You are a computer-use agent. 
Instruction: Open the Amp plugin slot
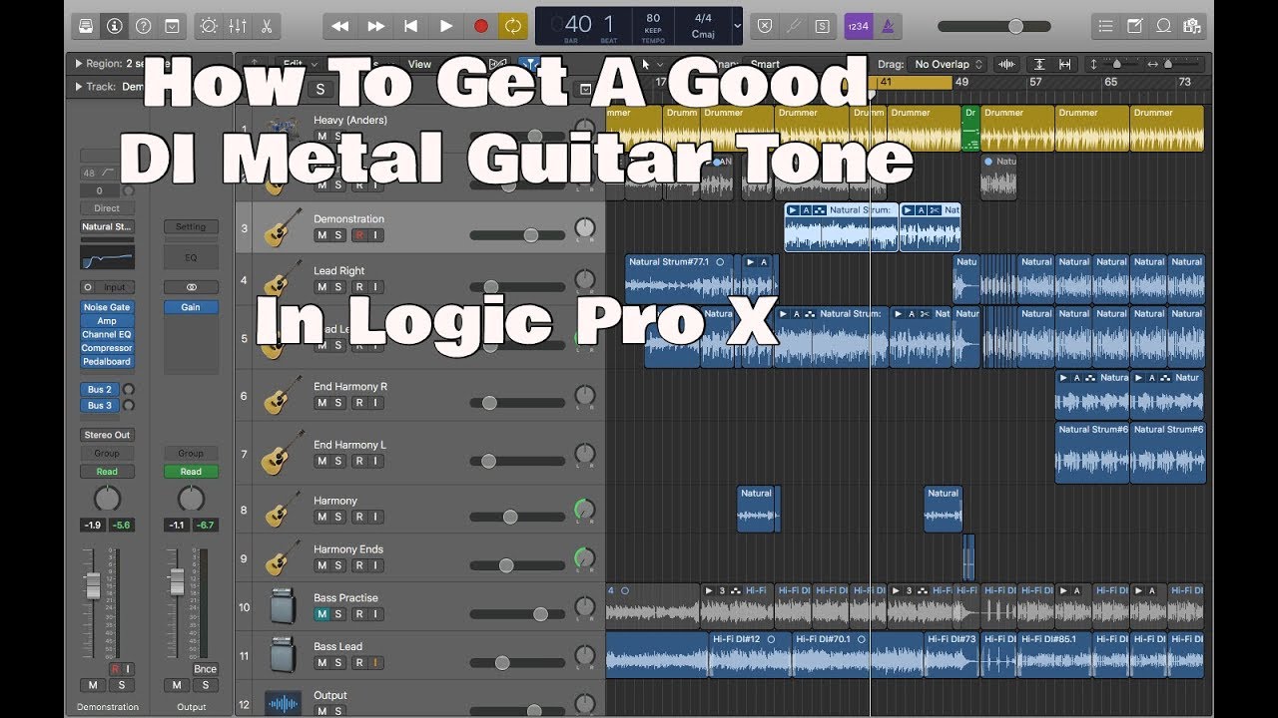coord(107,321)
